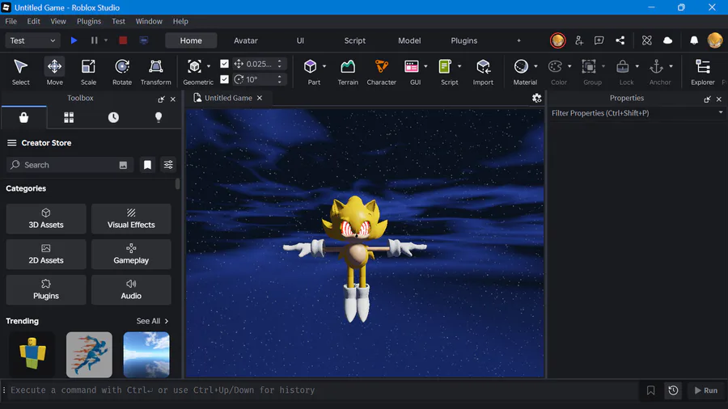Expand the Geometric dropdown arrow

(209, 66)
